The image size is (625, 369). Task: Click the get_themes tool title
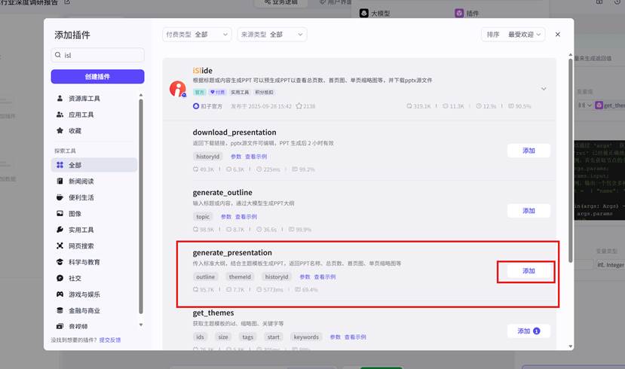(213, 313)
